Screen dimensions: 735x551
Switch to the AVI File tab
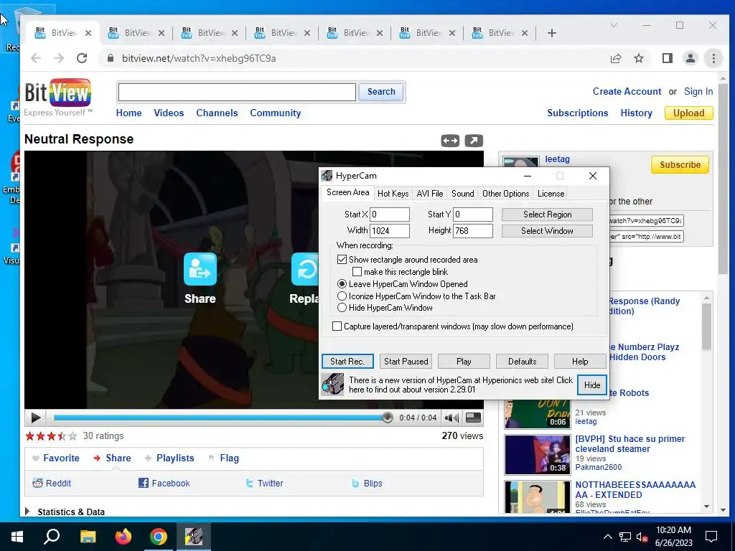pyautogui.click(x=430, y=194)
